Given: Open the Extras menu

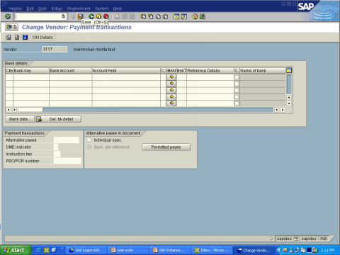Looking at the screenshot, I should tap(57, 8).
